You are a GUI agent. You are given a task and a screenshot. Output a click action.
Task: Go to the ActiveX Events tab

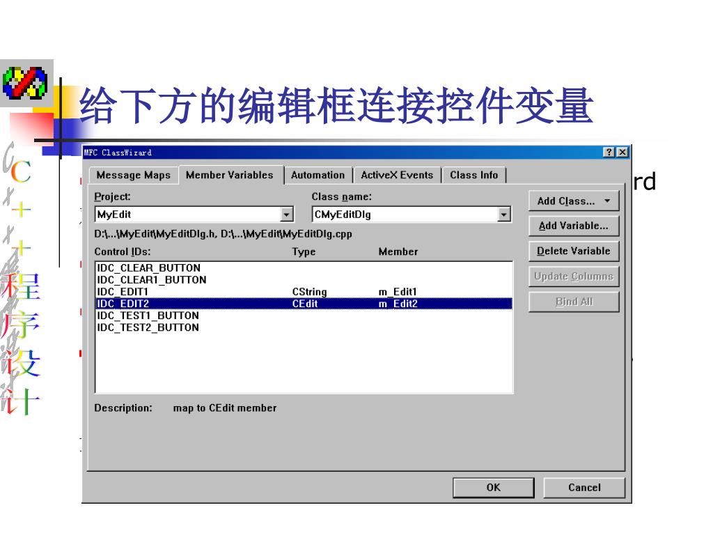point(397,175)
